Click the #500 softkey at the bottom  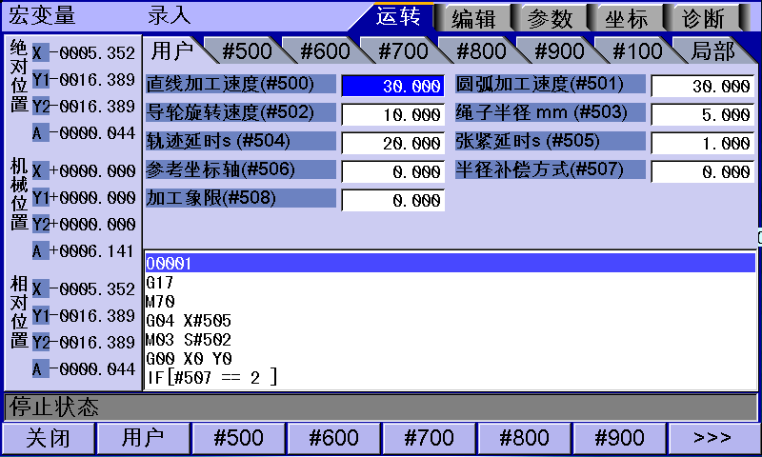[239, 438]
